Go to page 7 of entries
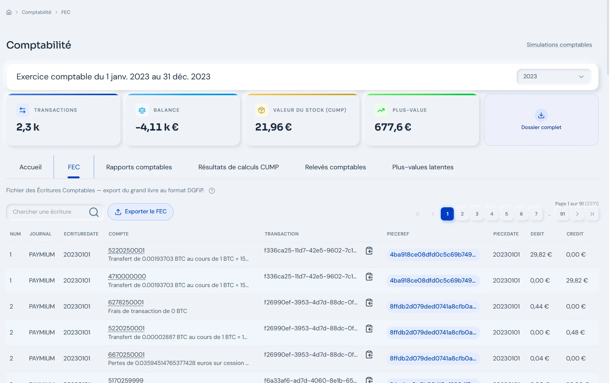This screenshot has height=383, width=611. [x=536, y=214]
